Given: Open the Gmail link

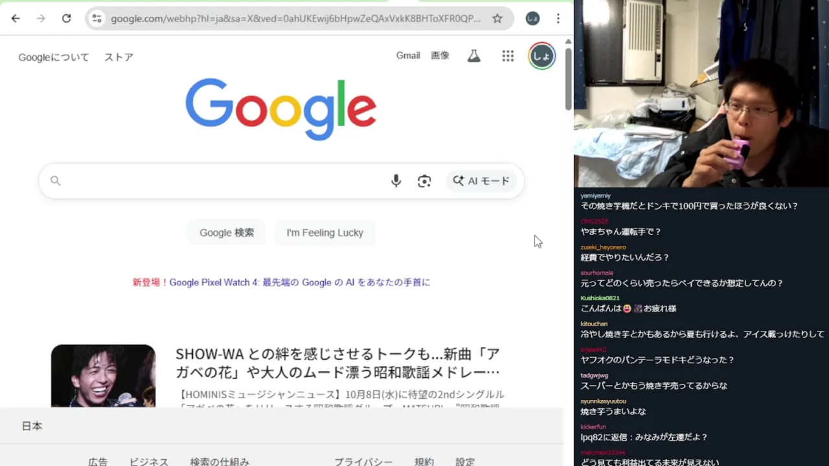Looking at the screenshot, I should click(x=408, y=56).
